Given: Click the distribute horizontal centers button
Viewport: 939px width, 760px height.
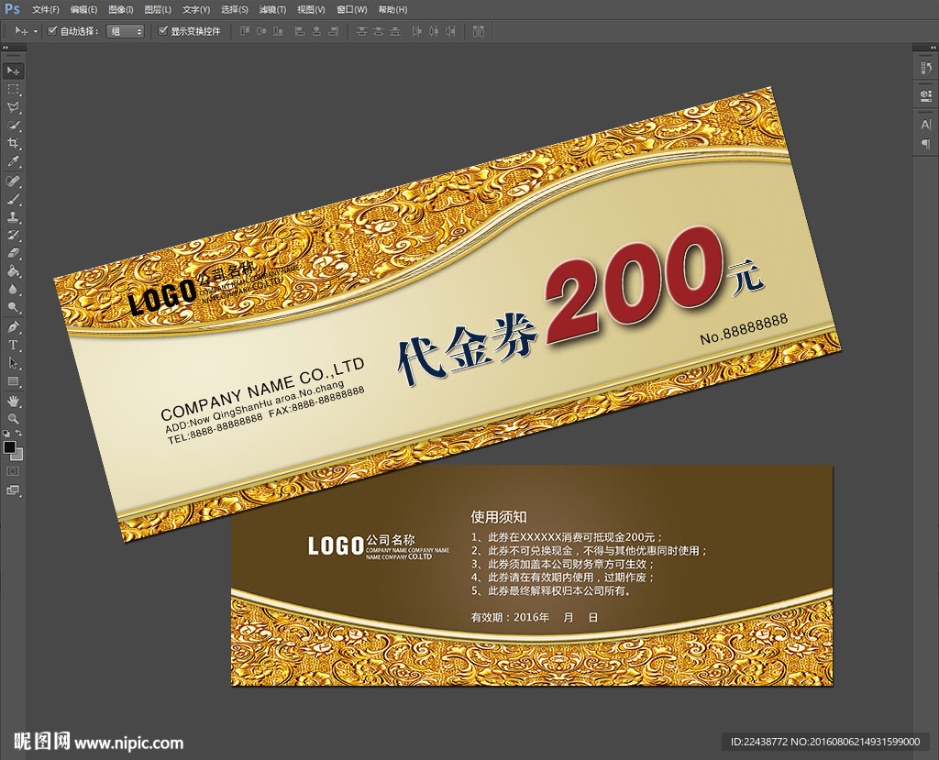Looking at the screenshot, I should [434, 31].
